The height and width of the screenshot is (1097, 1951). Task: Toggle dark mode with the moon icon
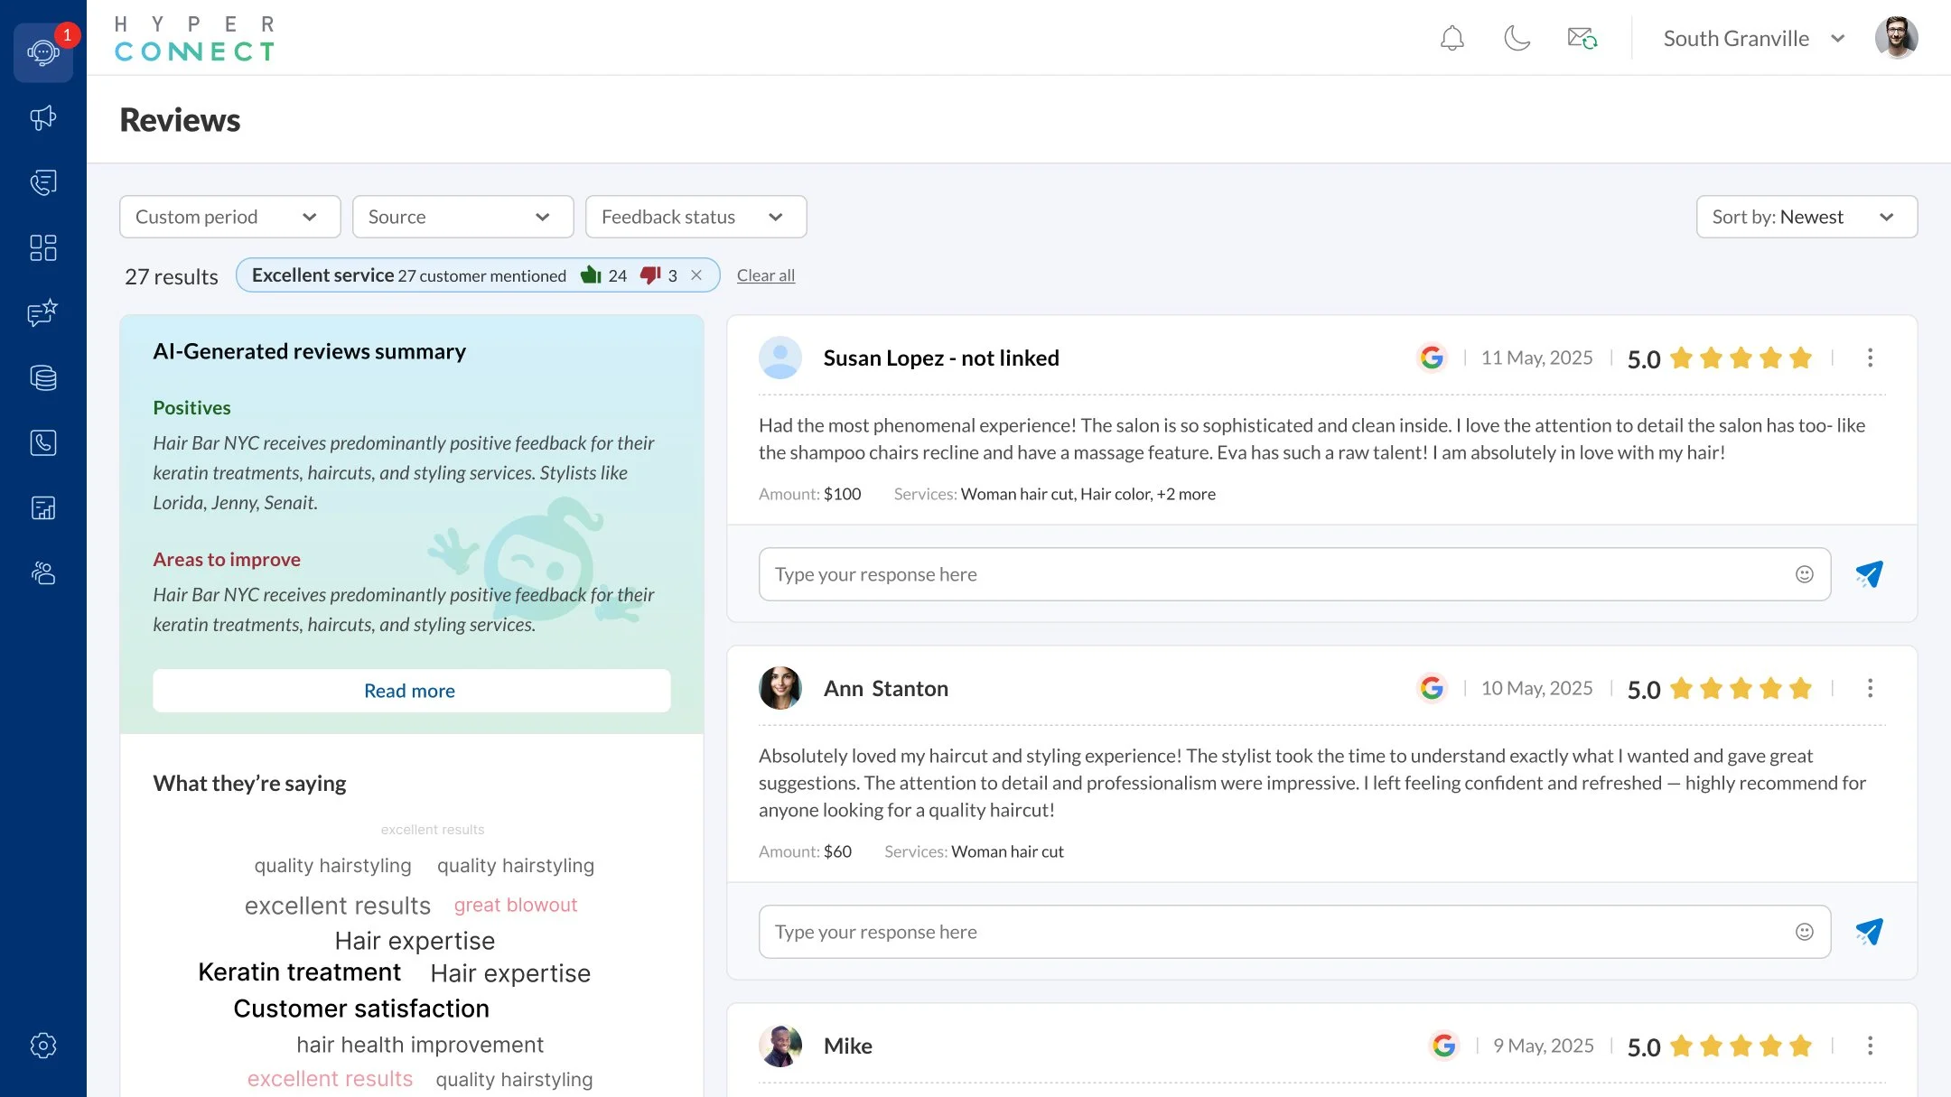click(x=1516, y=38)
